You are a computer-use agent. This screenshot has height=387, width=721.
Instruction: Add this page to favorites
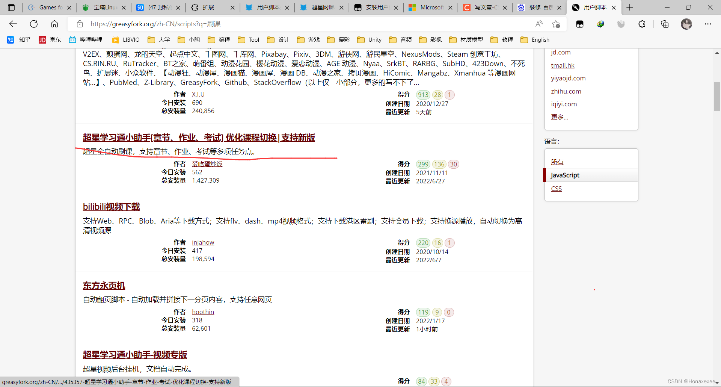click(x=556, y=24)
